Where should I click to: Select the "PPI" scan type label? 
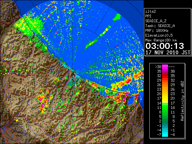point(148,16)
